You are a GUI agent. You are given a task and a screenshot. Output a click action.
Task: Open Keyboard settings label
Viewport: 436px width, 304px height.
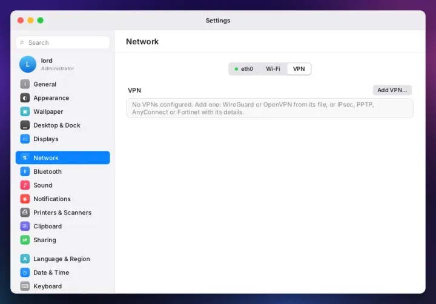tap(48, 286)
